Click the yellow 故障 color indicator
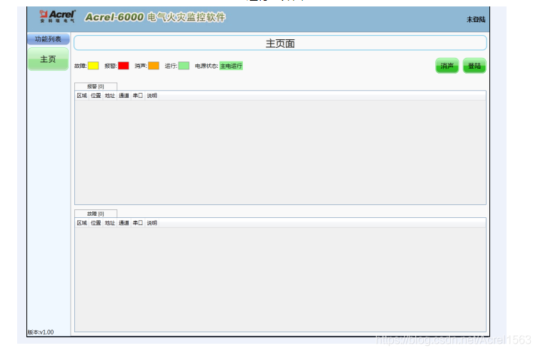This screenshot has height=353, width=538. pos(94,66)
